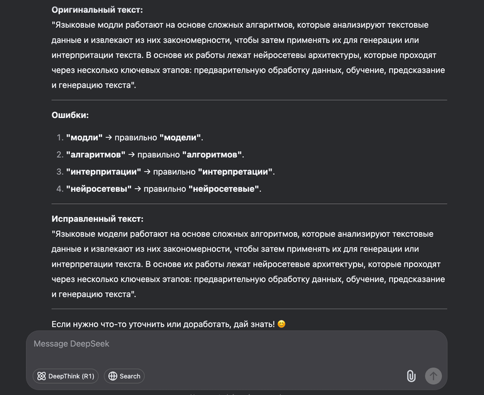The image size is (484, 395).
Task: Click the smiling emoji after 'дай знать!'
Action: (282, 324)
